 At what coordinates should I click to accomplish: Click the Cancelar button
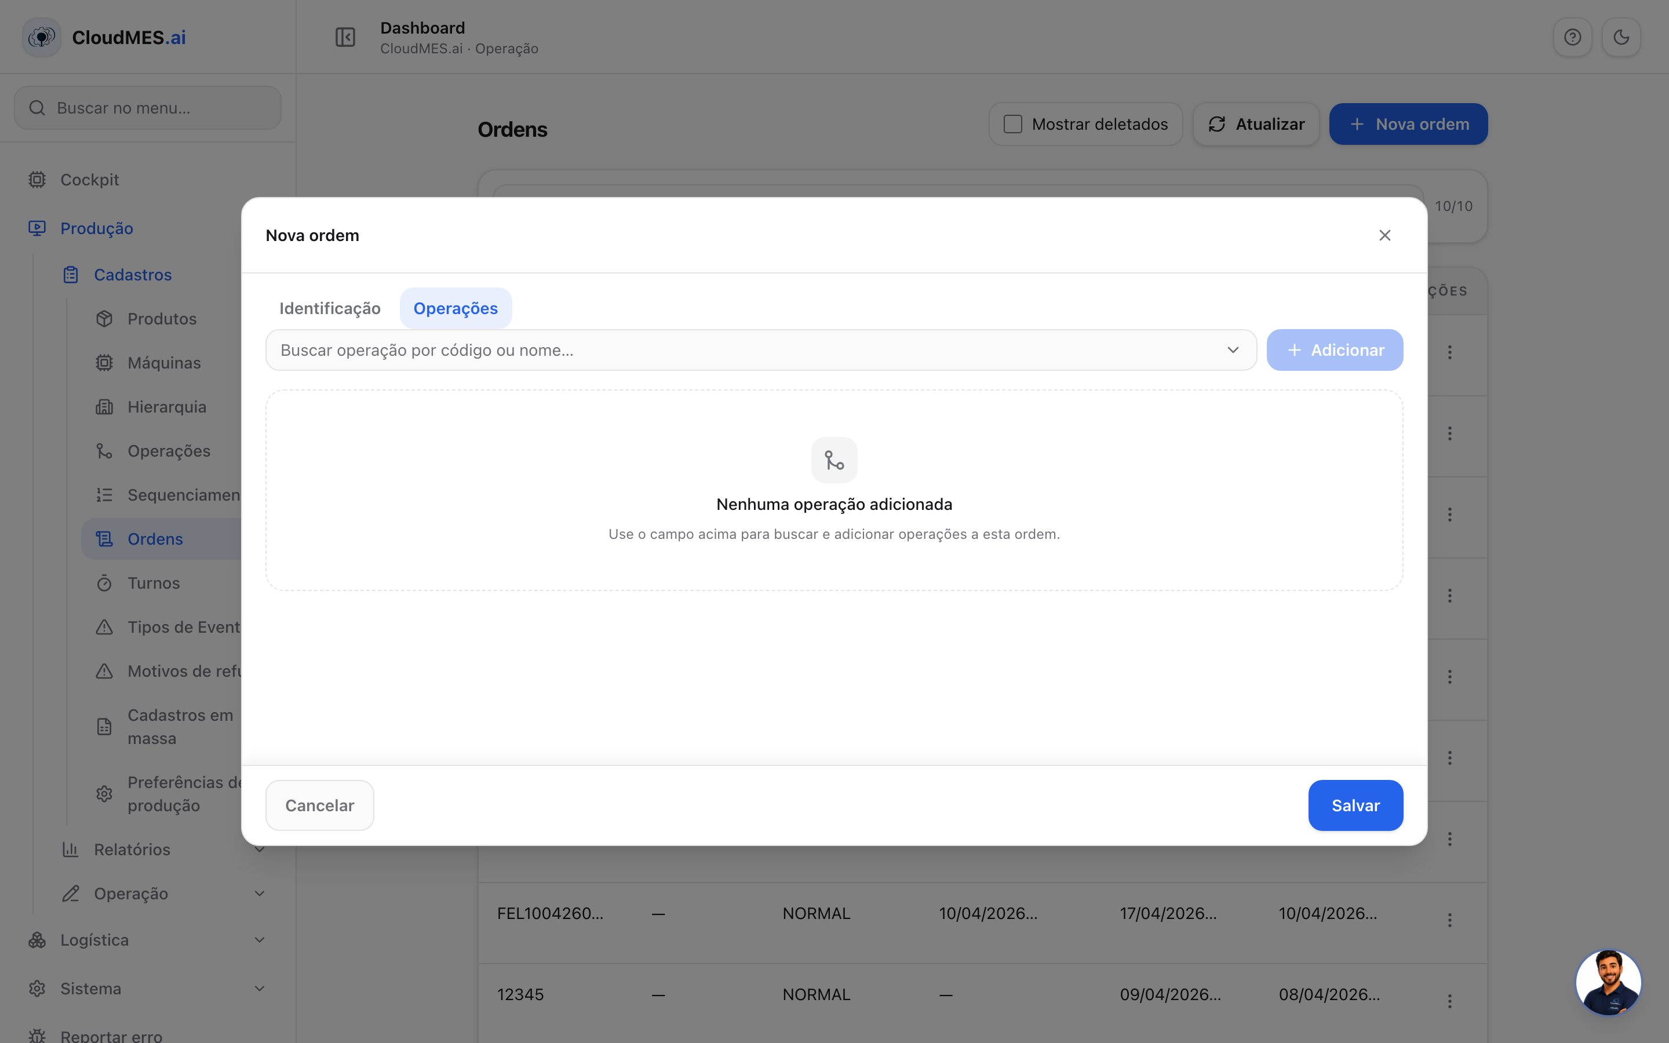[319, 805]
